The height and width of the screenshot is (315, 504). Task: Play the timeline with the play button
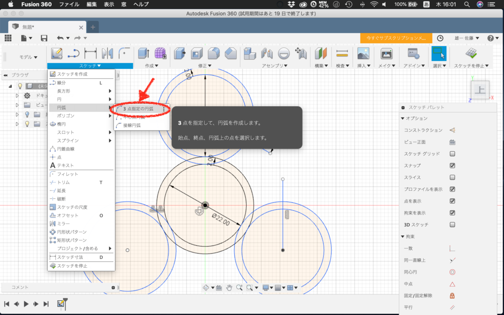[27, 304]
